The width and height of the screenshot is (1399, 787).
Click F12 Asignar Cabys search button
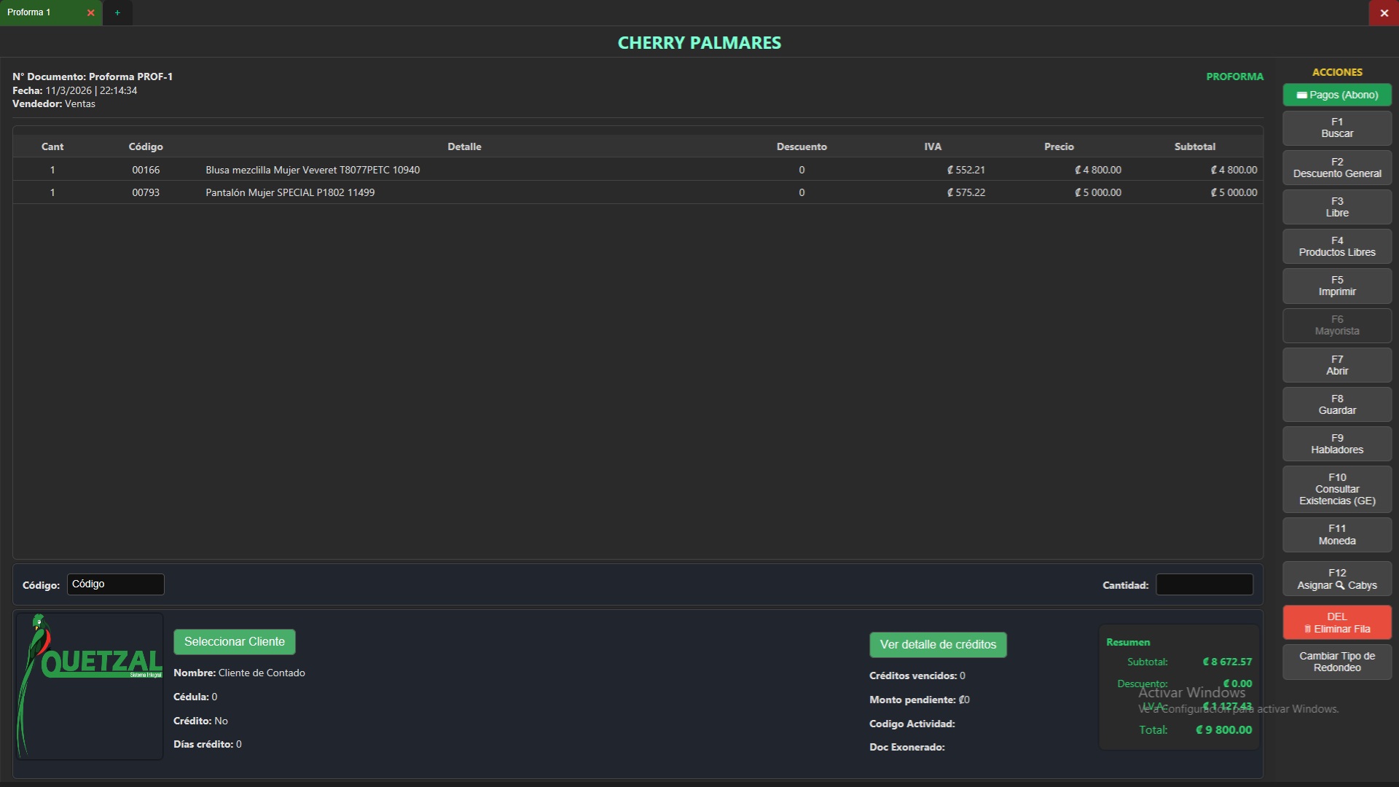click(1336, 579)
